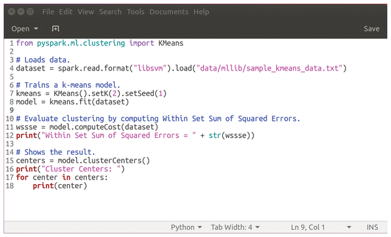
Task: Click the comment about Within Set Sum of Squared Errors
Action: pyautogui.click(x=158, y=119)
